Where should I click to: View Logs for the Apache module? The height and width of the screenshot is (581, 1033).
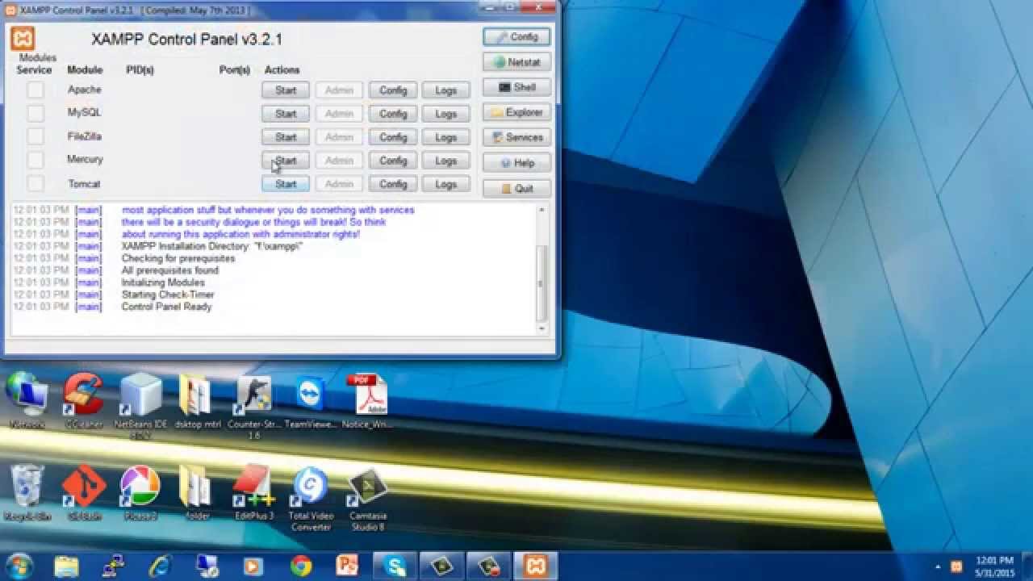446,90
